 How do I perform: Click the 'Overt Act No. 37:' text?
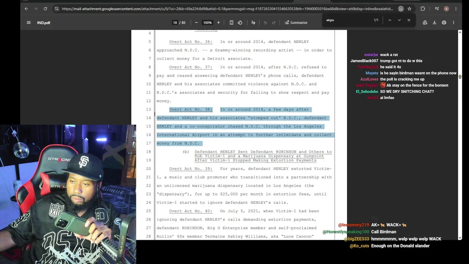191,67
